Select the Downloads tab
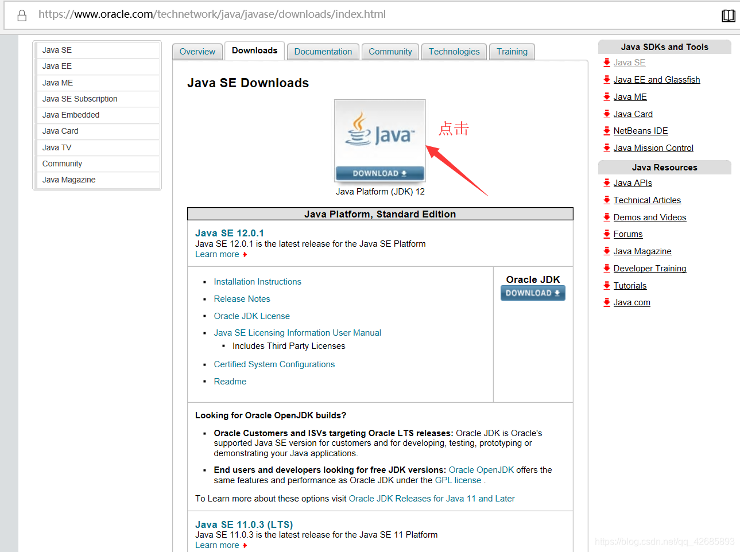 (254, 50)
